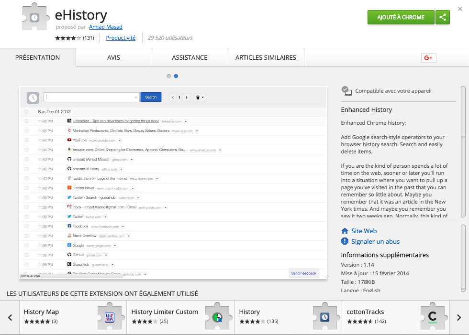Click the Gmail Inbox favicon
The width and height of the screenshot is (469, 335).
pos(69,207)
